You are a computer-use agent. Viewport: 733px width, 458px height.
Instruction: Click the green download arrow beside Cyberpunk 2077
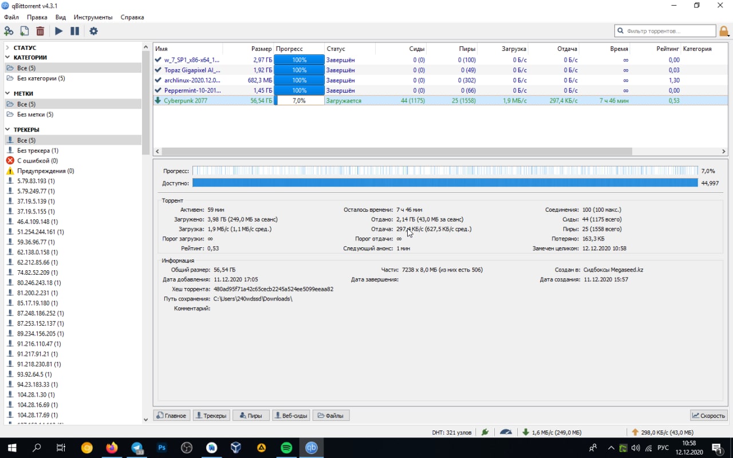click(x=158, y=100)
